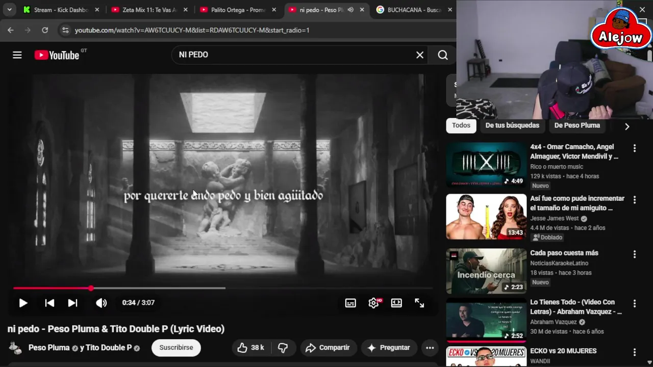653x367 pixels.
Task: Open 4x4 Omar Camacho video thumbnail
Action: pyautogui.click(x=486, y=165)
